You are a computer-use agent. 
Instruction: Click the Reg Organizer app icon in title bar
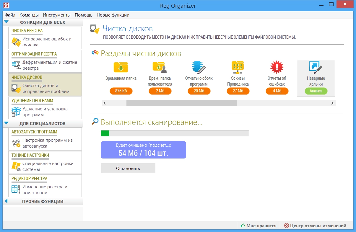[6, 5]
